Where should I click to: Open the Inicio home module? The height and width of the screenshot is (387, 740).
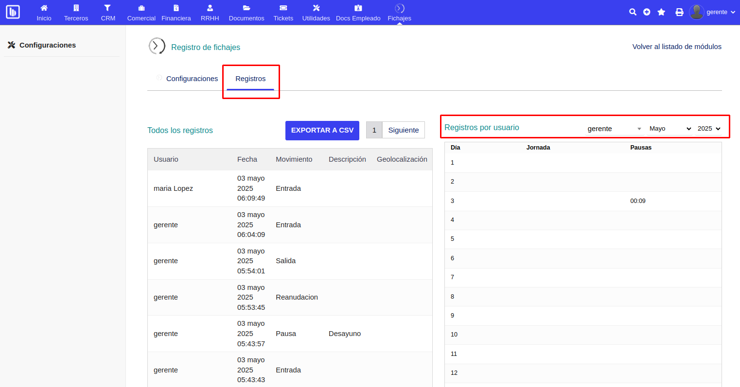44,13
